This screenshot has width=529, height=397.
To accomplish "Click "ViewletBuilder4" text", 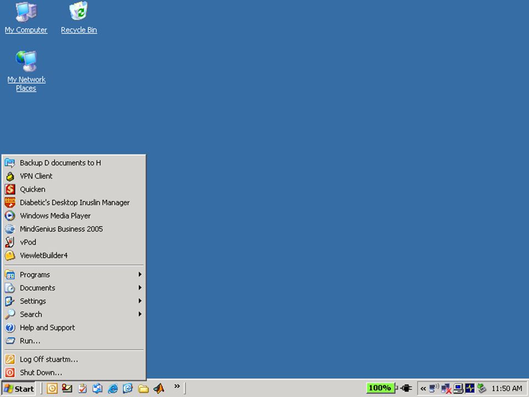I will pos(44,255).
